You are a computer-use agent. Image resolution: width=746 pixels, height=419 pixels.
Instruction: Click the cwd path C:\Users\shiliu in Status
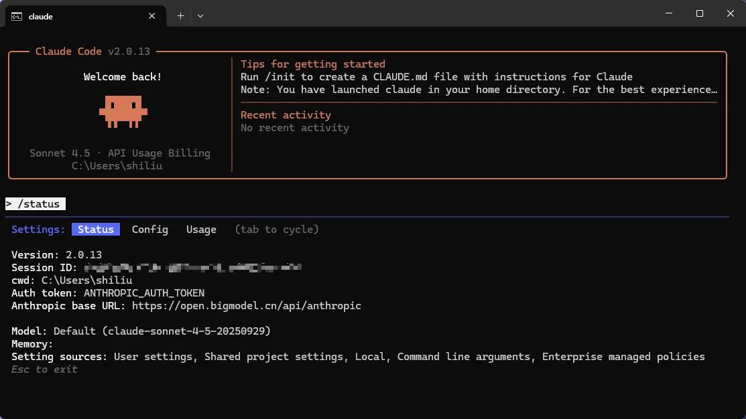tap(86, 280)
